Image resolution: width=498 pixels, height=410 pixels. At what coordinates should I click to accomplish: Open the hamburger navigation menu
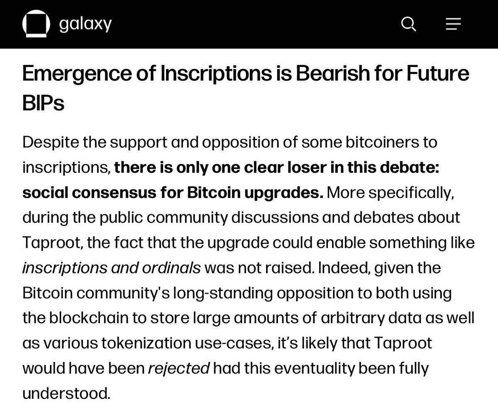pyautogui.click(x=453, y=25)
